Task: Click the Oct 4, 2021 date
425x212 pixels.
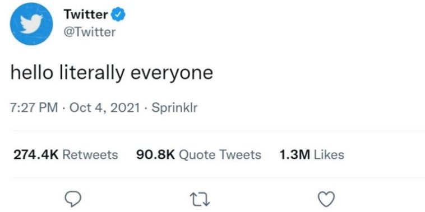Action: [x=104, y=108]
